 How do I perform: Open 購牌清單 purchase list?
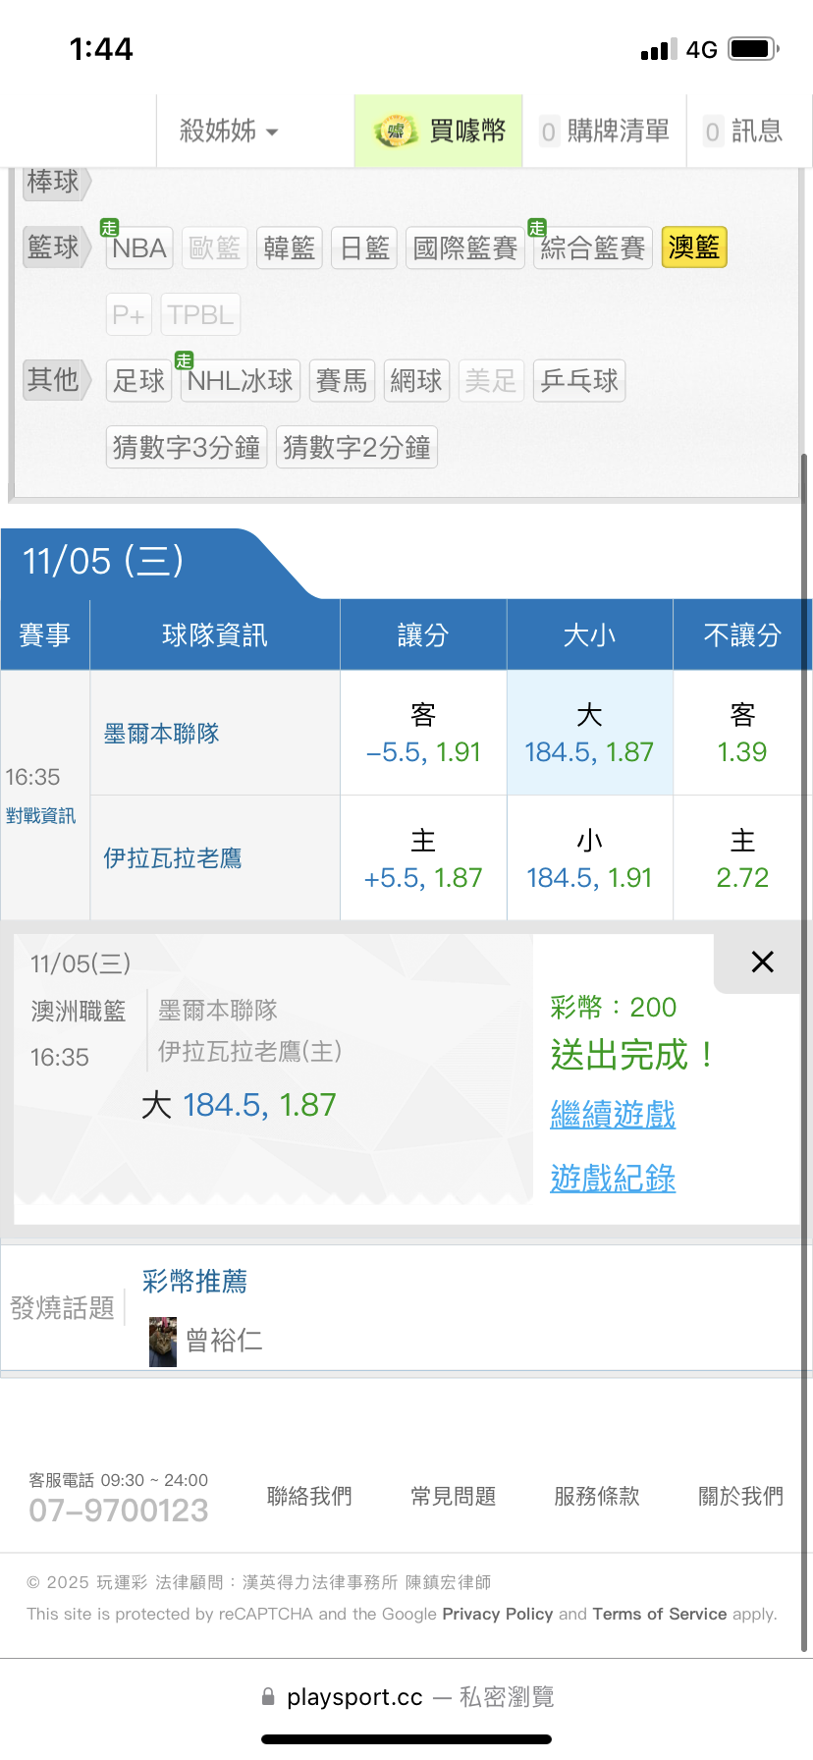[605, 131]
